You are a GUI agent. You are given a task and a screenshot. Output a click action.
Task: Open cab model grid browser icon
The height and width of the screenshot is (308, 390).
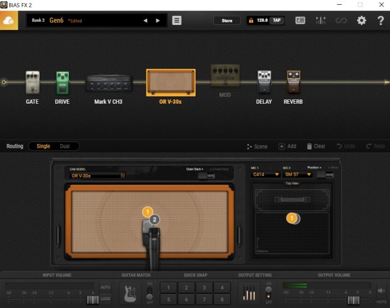(x=122, y=176)
